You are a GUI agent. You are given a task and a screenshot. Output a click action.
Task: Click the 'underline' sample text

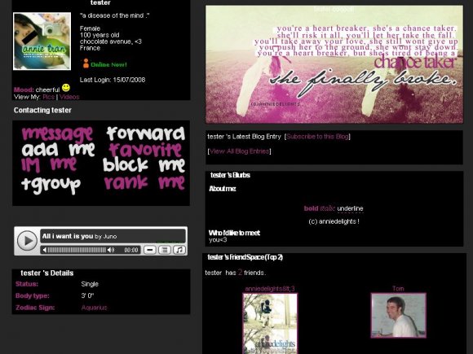(350, 208)
